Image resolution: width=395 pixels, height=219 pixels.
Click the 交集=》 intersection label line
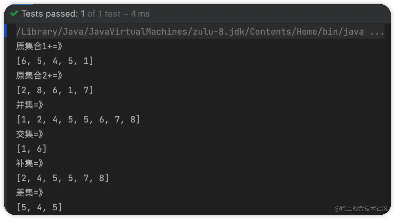pyautogui.click(x=30, y=134)
